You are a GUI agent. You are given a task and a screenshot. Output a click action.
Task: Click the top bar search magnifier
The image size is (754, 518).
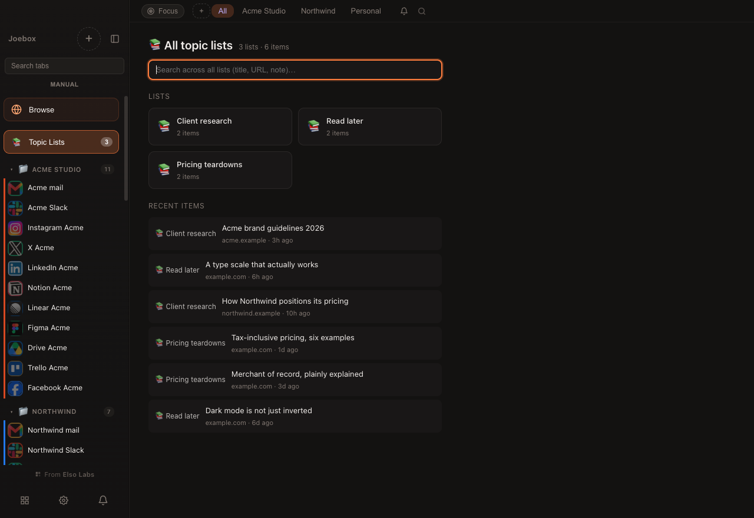(x=422, y=11)
